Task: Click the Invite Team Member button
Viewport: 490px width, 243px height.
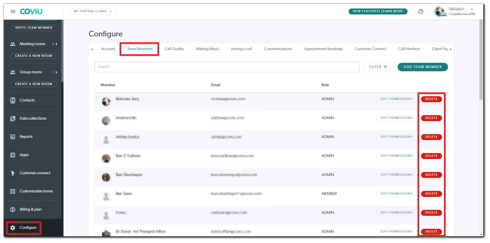Action: [x=33, y=27]
